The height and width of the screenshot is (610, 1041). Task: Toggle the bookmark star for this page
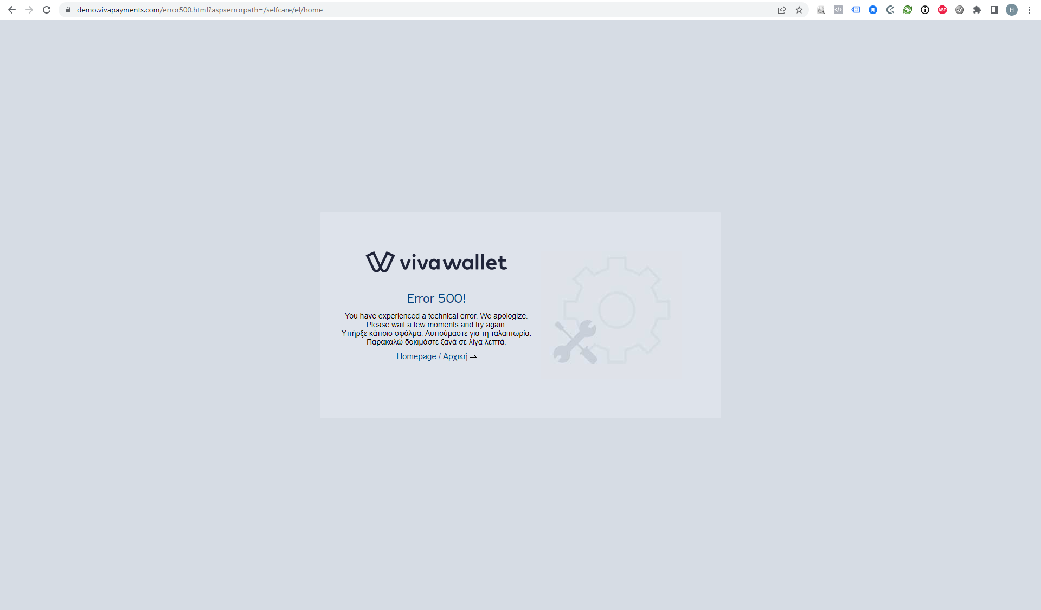799,10
